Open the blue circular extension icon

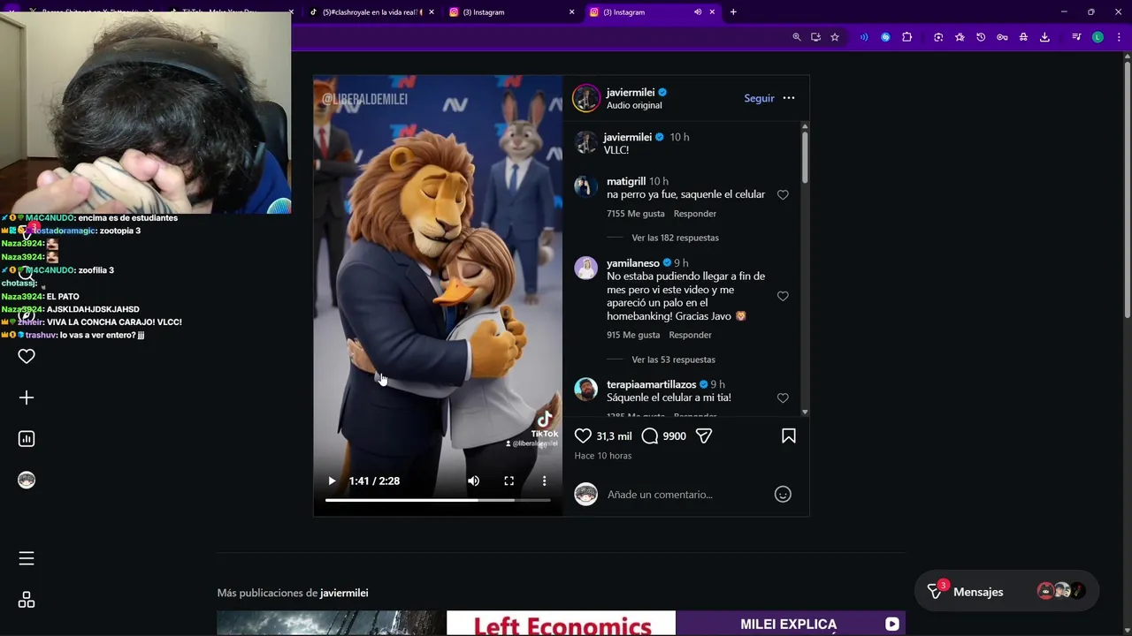coord(885,37)
